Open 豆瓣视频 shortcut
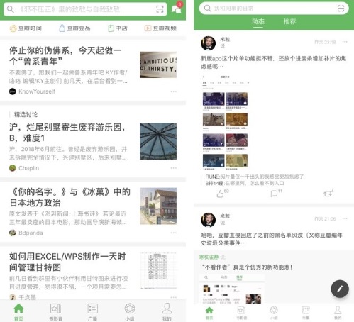The image size is (354, 322). 160,28
